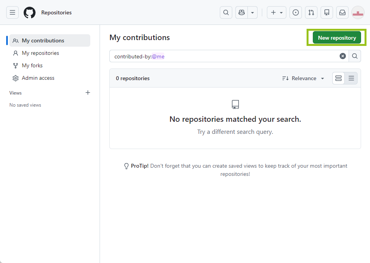Viewport: 370px width, 263px height.
Task: Open the notifications inbox icon
Action: [x=342, y=12]
